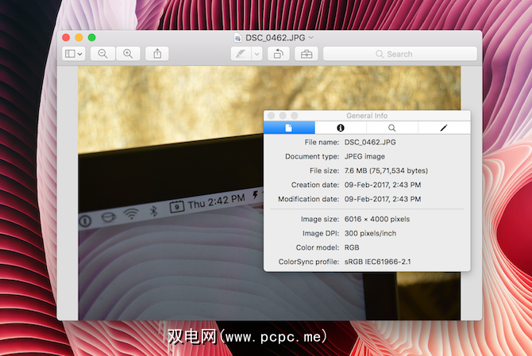Rotate the image left

[278, 54]
